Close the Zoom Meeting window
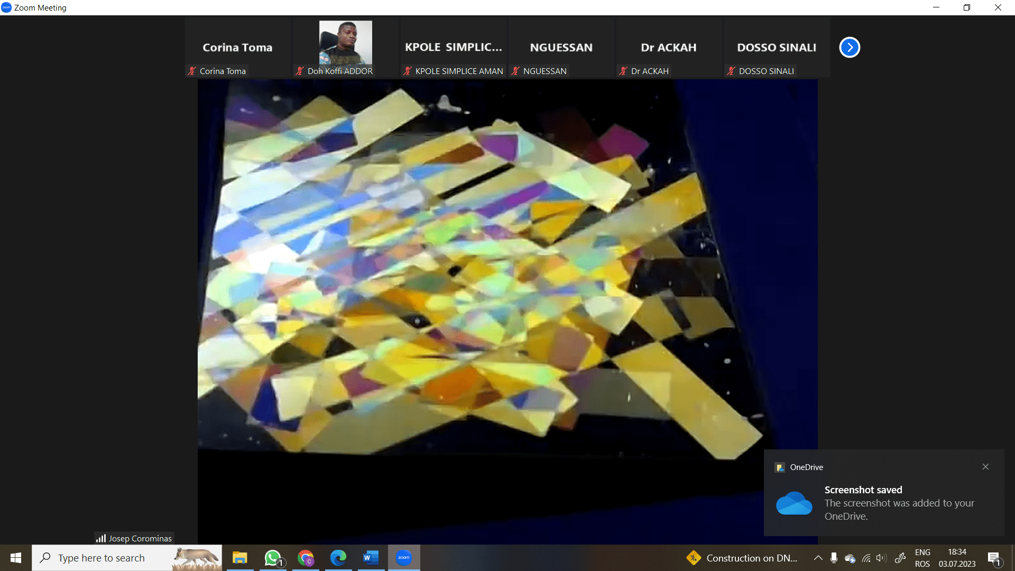The height and width of the screenshot is (571, 1015). click(x=998, y=7)
